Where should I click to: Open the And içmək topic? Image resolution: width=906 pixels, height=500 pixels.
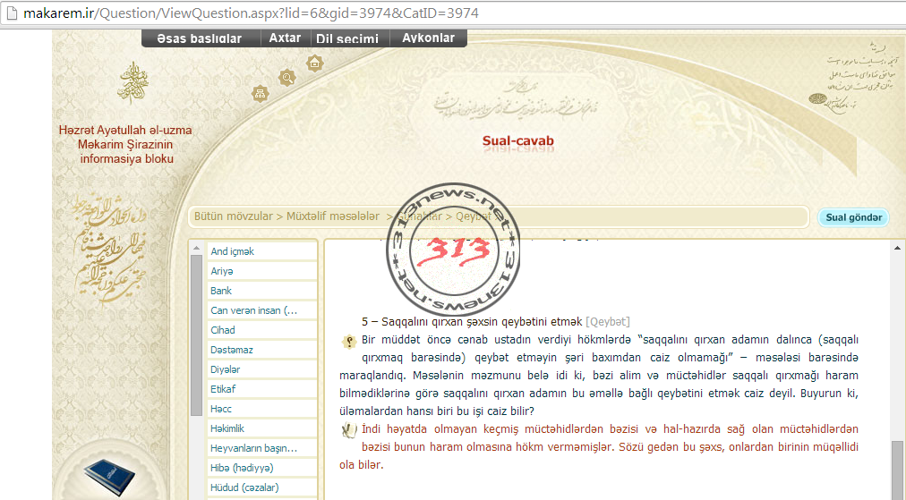coord(262,251)
